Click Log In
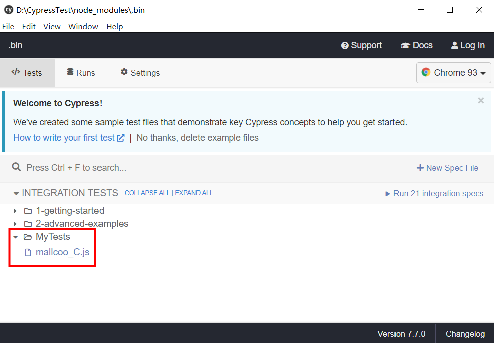This screenshot has width=494, height=343. (x=468, y=45)
